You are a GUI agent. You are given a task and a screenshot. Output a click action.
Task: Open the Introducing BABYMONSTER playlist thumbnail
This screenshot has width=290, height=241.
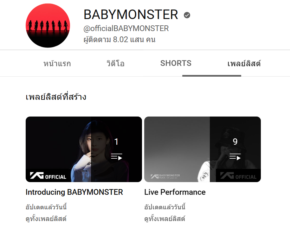84,149
